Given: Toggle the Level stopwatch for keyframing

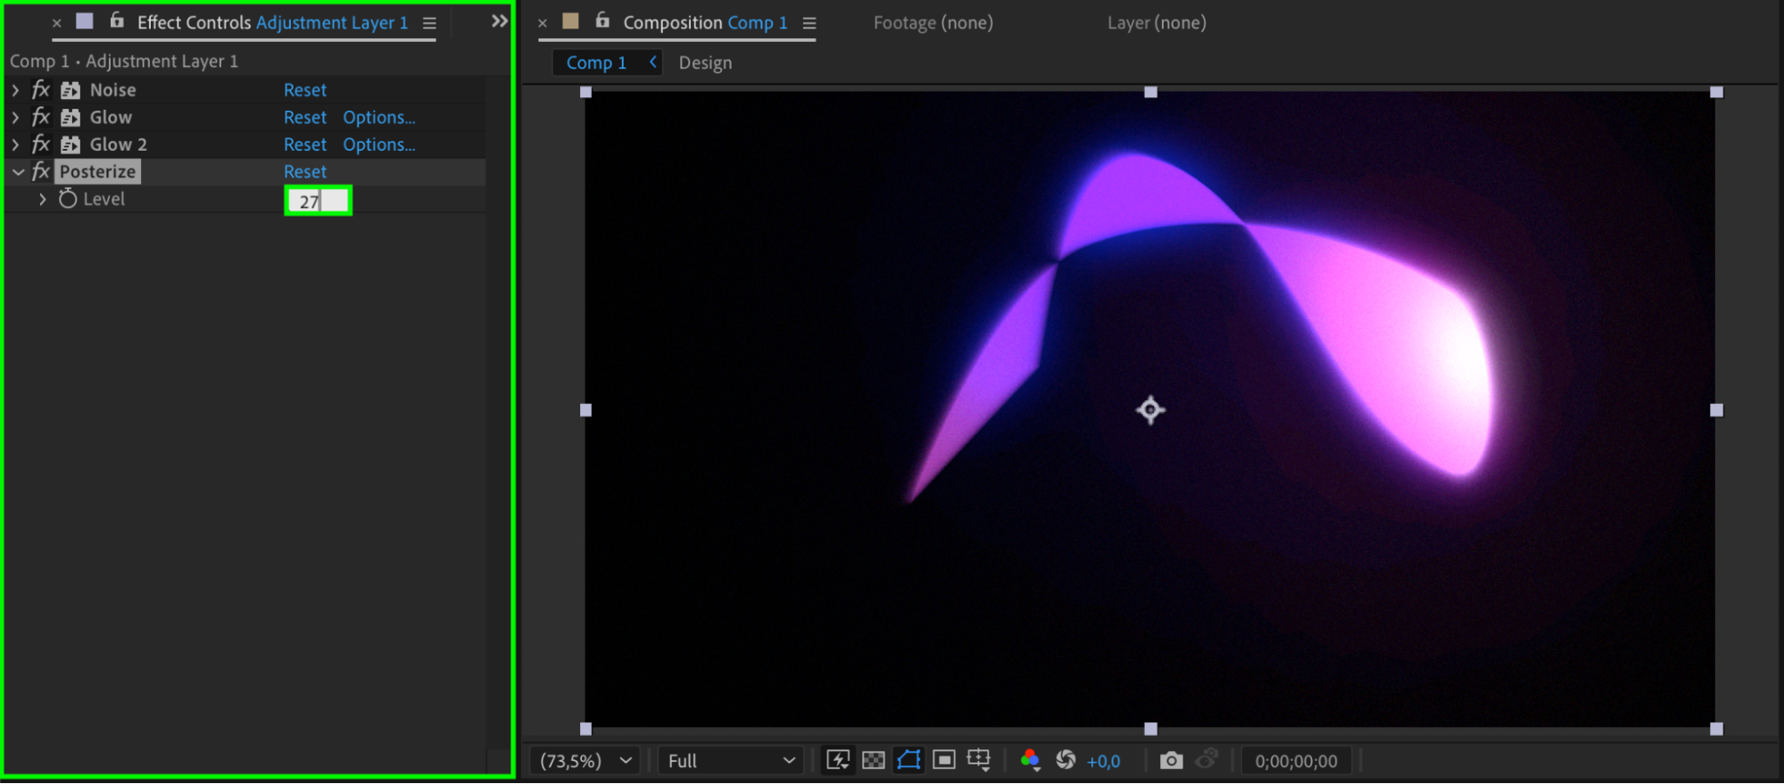Looking at the screenshot, I should 68,199.
